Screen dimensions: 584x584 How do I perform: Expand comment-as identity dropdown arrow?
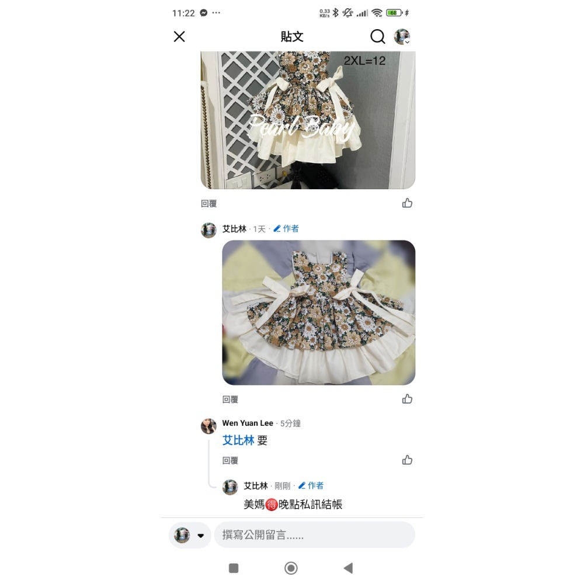pos(201,536)
